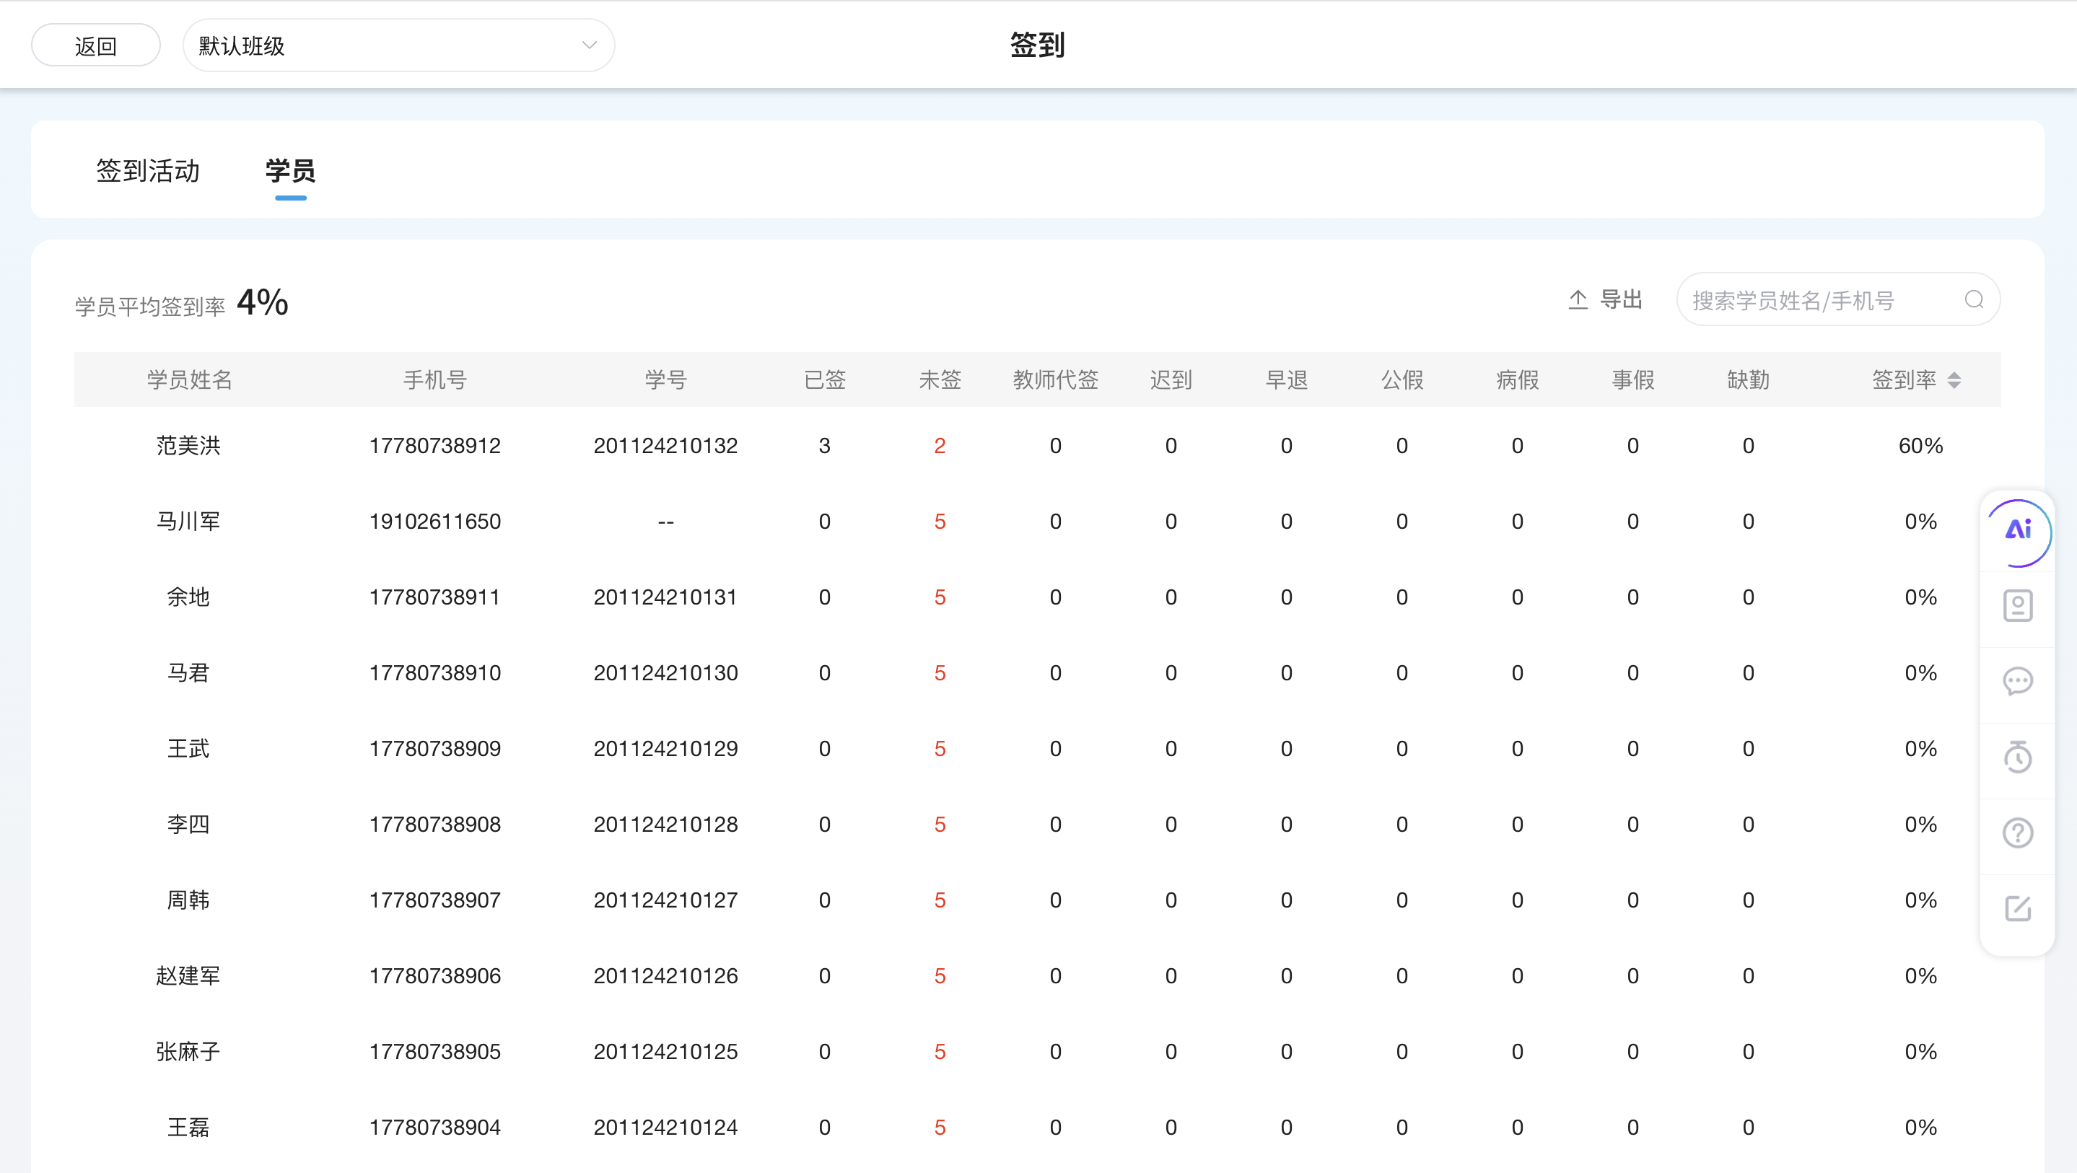This screenshot has height=1173, width=2077.
Task: Open the Ai assistant icon
Action: pyautogui.click(x=2018, y=531)
